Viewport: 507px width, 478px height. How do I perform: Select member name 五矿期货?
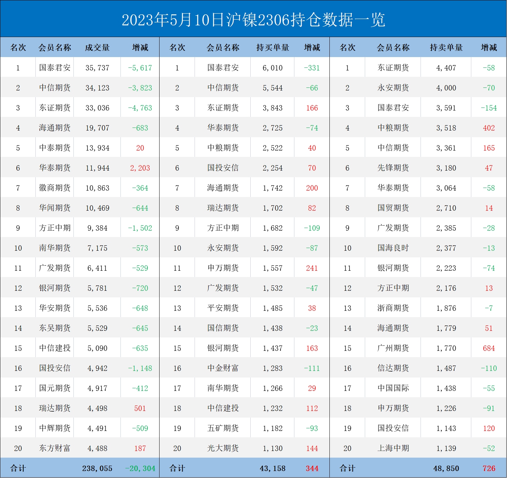[223, 428]
